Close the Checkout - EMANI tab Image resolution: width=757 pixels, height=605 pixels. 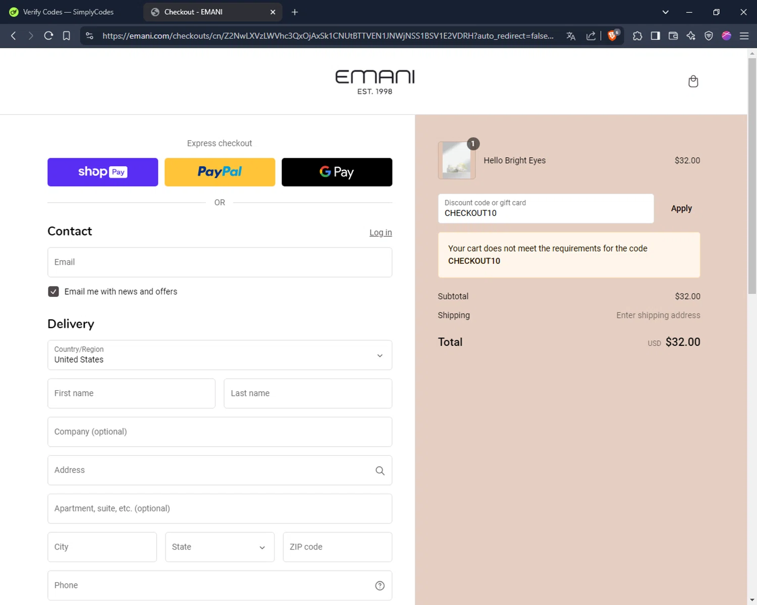click(273, 12)
